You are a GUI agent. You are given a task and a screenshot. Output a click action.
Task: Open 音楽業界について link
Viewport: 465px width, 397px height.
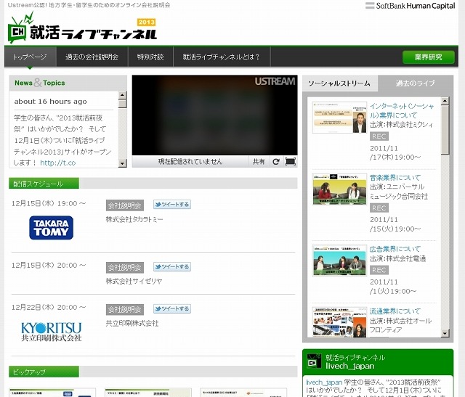[395, 178]
